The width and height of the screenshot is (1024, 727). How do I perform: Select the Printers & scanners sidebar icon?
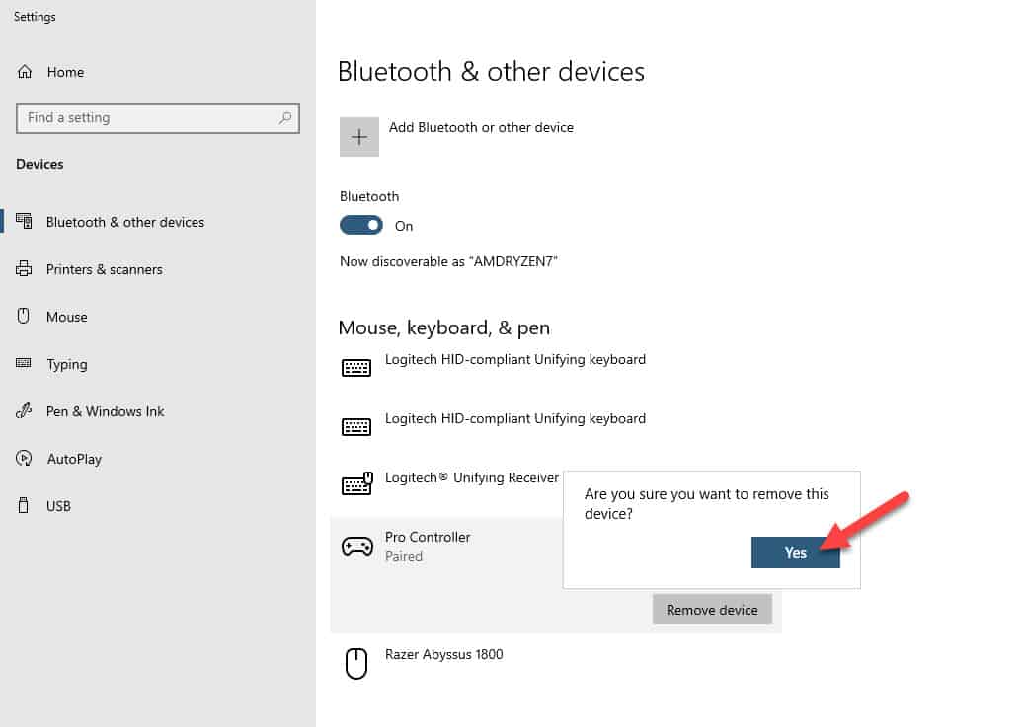(23, 268)
